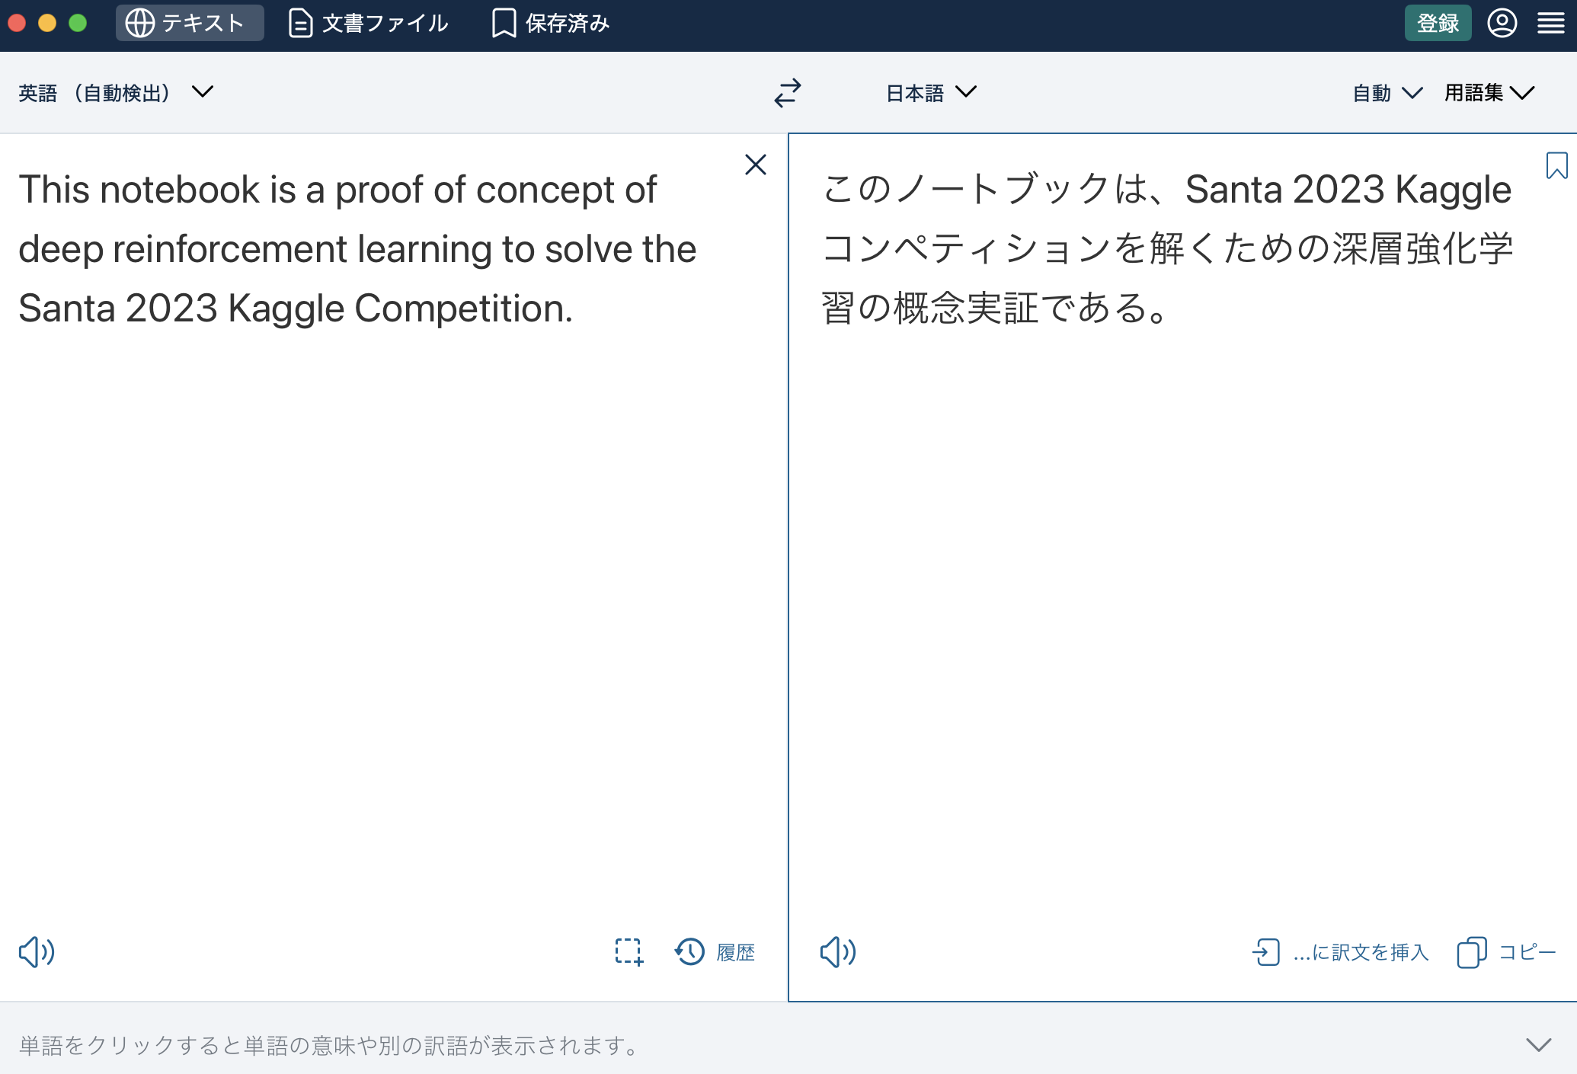This screenshot has height=1074, width=1577.
Task: Click the 登録 signup button
Action: [x=1437, y=22]
